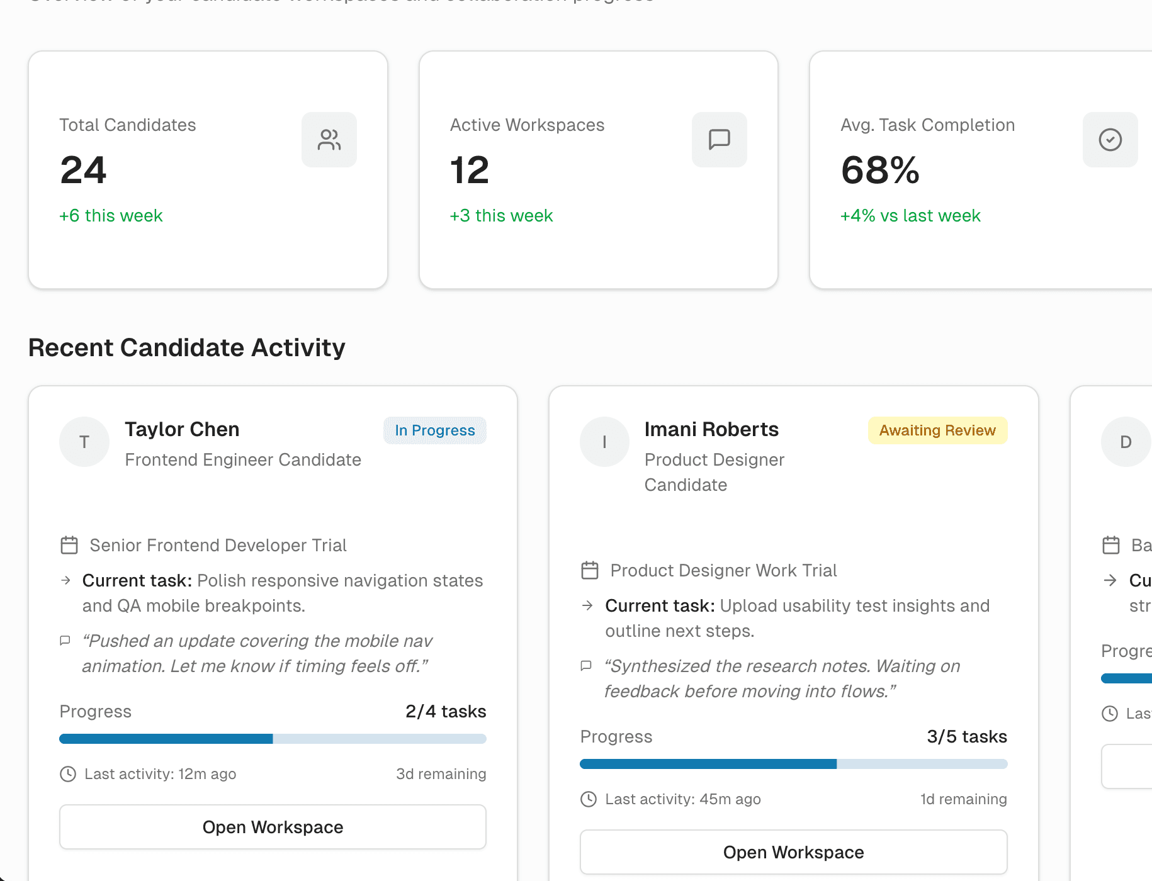Viewport: 1152px width, 881px height.
Task: Click the people icon in Total Candidates card
Action: (x=329, y=140)
